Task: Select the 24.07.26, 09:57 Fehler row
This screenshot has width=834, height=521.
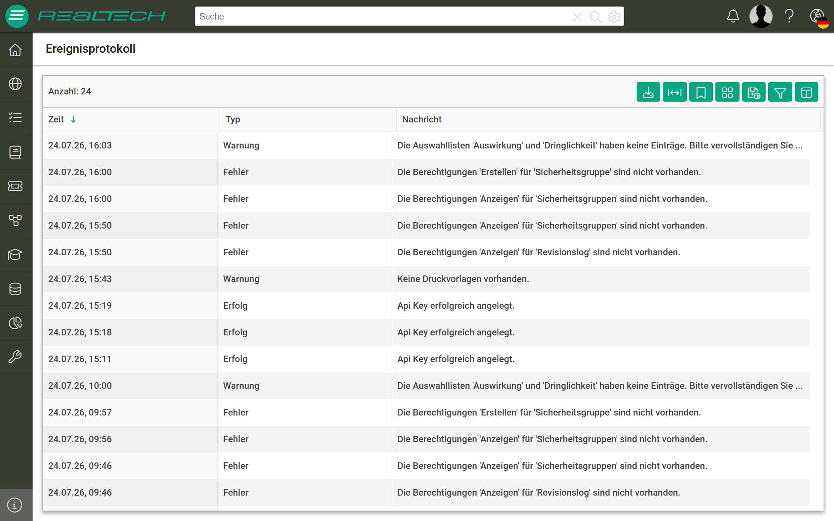Action: 426,413
